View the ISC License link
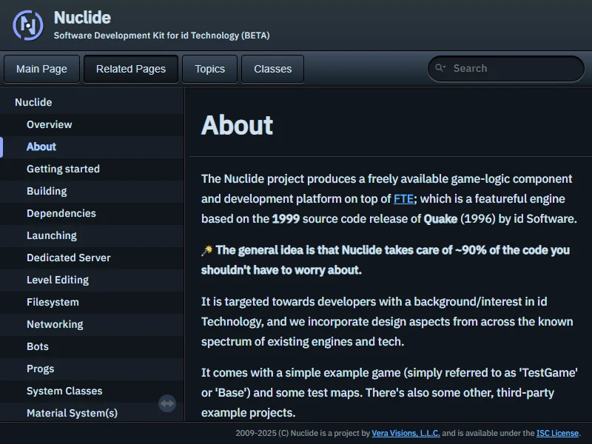 click(x=557, y=434)
